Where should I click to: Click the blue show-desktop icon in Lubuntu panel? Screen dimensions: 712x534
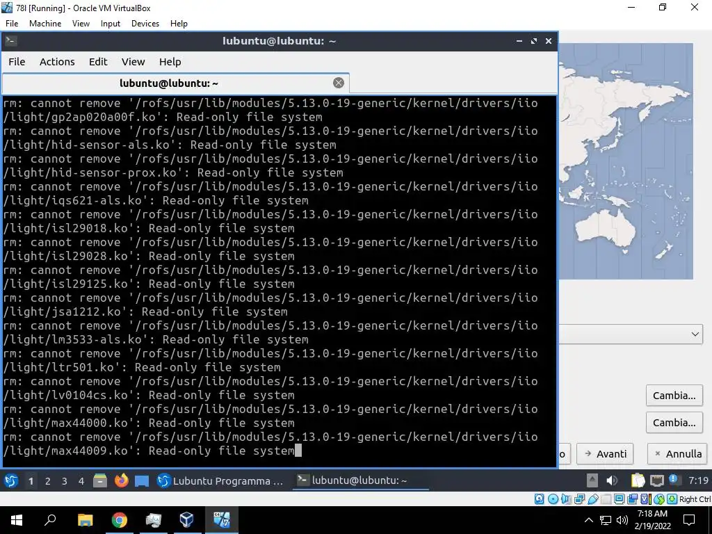pyautogui.click(x=142, y=481)
